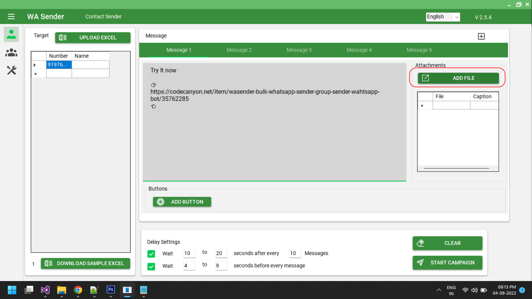Open the Group Sender sidebar icon
The height and width of the screenshot is (299, 532).
(x=11, y=52)
